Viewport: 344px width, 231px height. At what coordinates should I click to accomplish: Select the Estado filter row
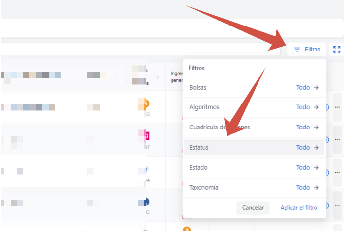[254, 168]
